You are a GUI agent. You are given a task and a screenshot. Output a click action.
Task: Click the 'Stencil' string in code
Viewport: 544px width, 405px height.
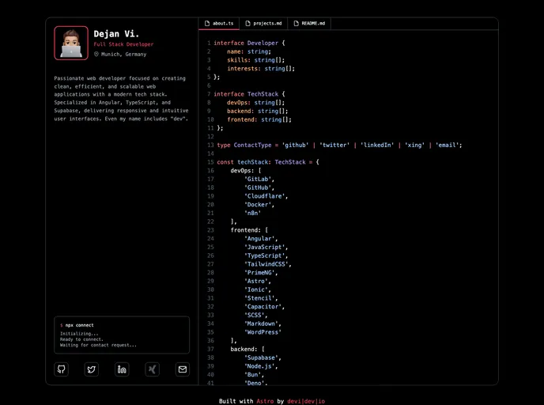(x=261, y=298)
